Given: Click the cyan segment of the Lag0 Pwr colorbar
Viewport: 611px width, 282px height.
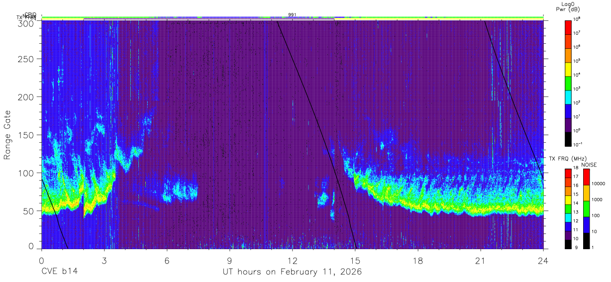Looking at the screenshot, I should (568, 96).
